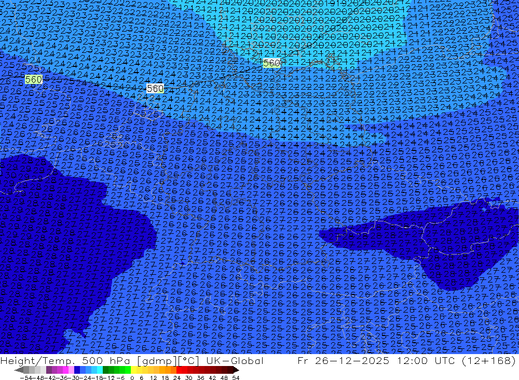This screenshot has width=519, height=380.
Task: Click the cyan swatch above -18 label
Action: (x=100, y=370)
